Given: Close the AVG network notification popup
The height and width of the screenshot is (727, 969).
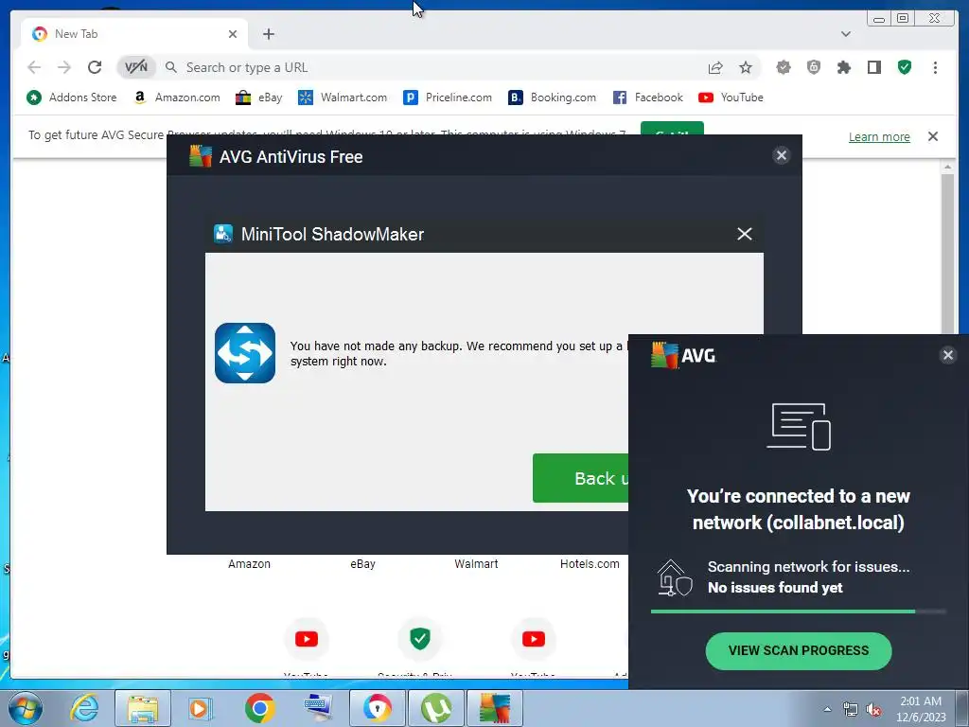Looking at the screenshot, I should (x=948, y=355).
